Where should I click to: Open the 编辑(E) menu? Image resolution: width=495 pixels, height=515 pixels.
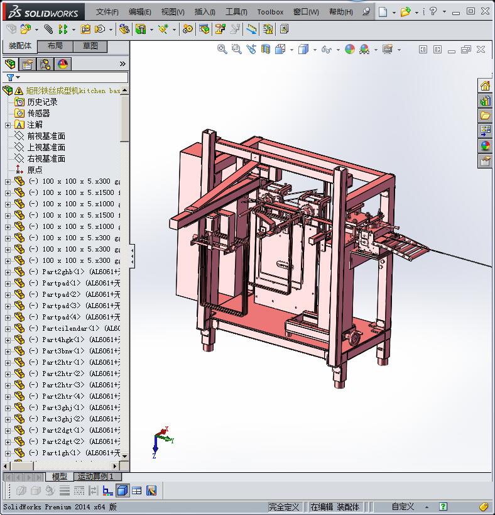pos(139,12)
